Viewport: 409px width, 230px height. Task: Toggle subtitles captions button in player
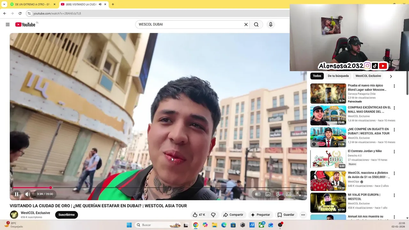(x=268, y=194)
